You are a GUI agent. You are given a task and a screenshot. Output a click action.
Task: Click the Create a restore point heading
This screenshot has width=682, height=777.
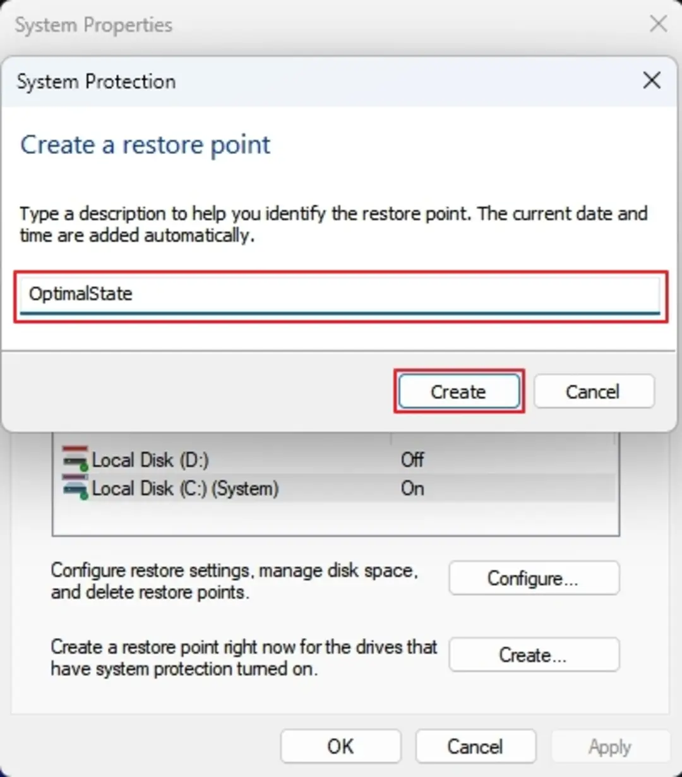click(x=145, y=145)
